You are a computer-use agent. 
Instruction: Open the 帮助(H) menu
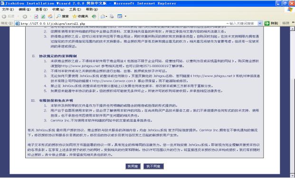[x=92, y=9]
